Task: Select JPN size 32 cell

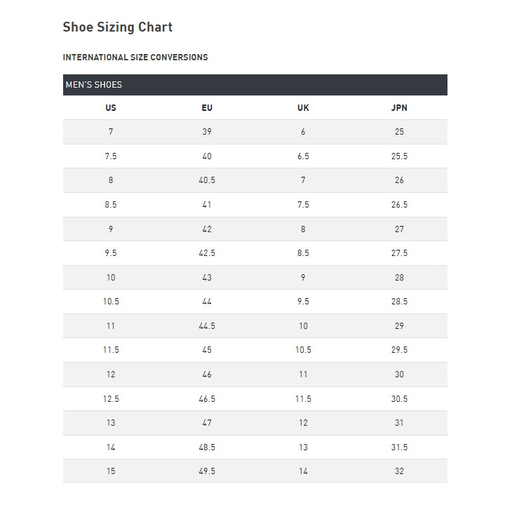Action: 399,471
